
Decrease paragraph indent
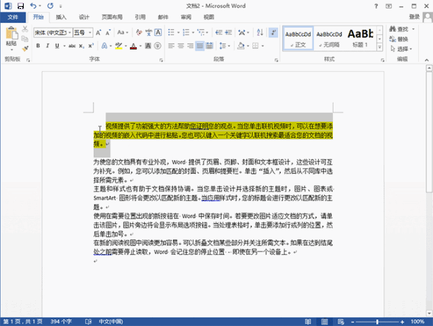click(x=219, y=32)
